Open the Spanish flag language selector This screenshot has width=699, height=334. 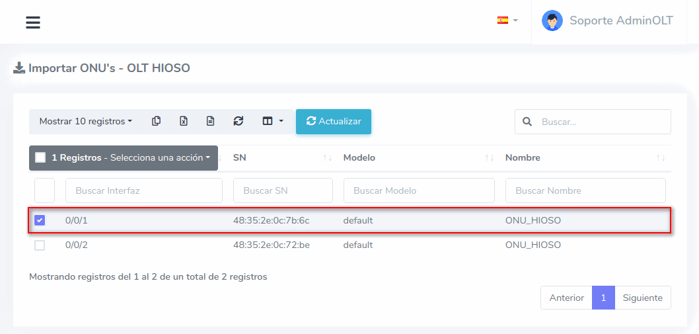(x=507, y=21)
